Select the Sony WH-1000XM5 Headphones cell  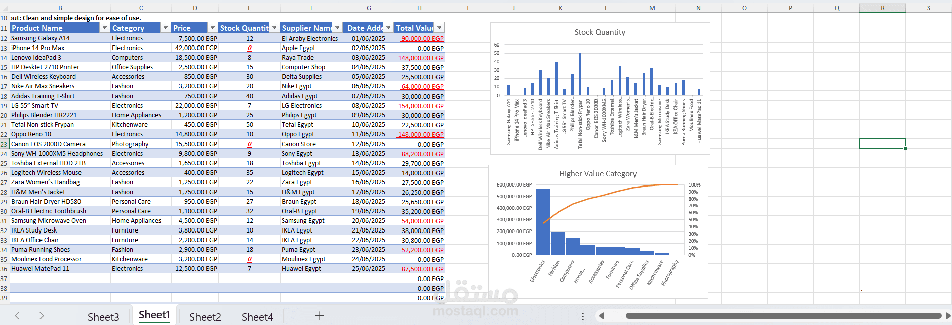point(60,154)
